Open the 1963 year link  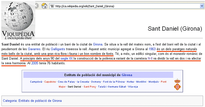tap(152, 49)
